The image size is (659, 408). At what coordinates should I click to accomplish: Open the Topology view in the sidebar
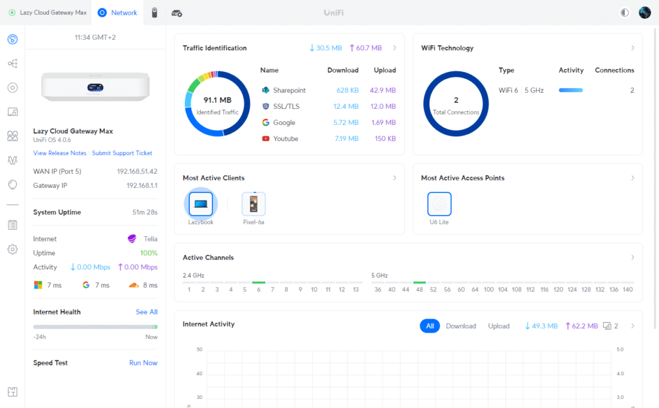click(x=12, y=63)
